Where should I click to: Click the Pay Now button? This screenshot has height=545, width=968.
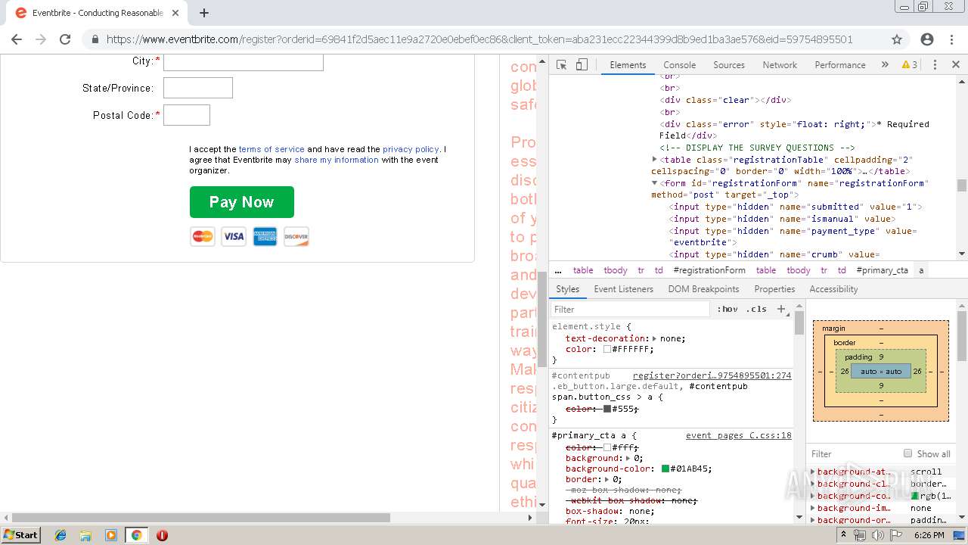[242, 202]
